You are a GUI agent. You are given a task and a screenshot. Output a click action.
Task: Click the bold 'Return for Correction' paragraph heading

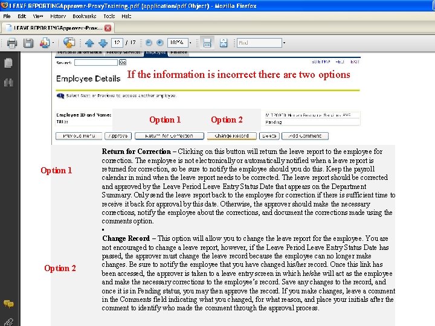pos(136,152)
